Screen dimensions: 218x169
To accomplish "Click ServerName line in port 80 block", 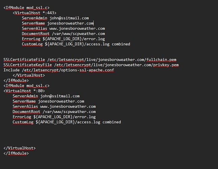I will [49, 101].
